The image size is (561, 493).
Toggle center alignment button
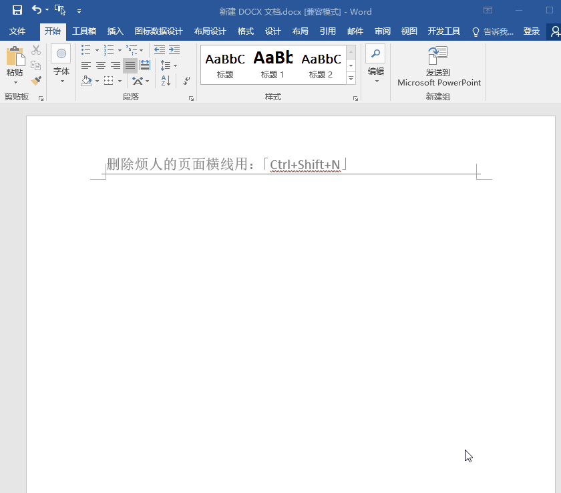(x=101, y=65)
